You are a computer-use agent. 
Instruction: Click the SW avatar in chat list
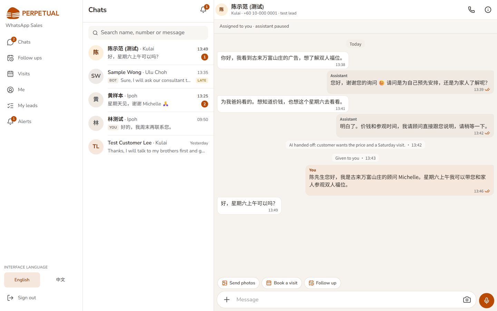(96, 76)
